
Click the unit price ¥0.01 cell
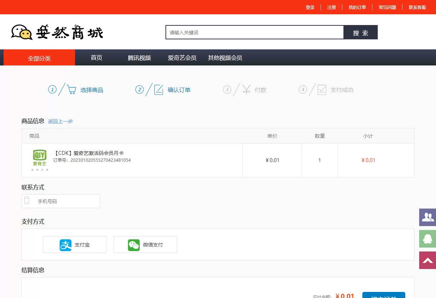272,160
